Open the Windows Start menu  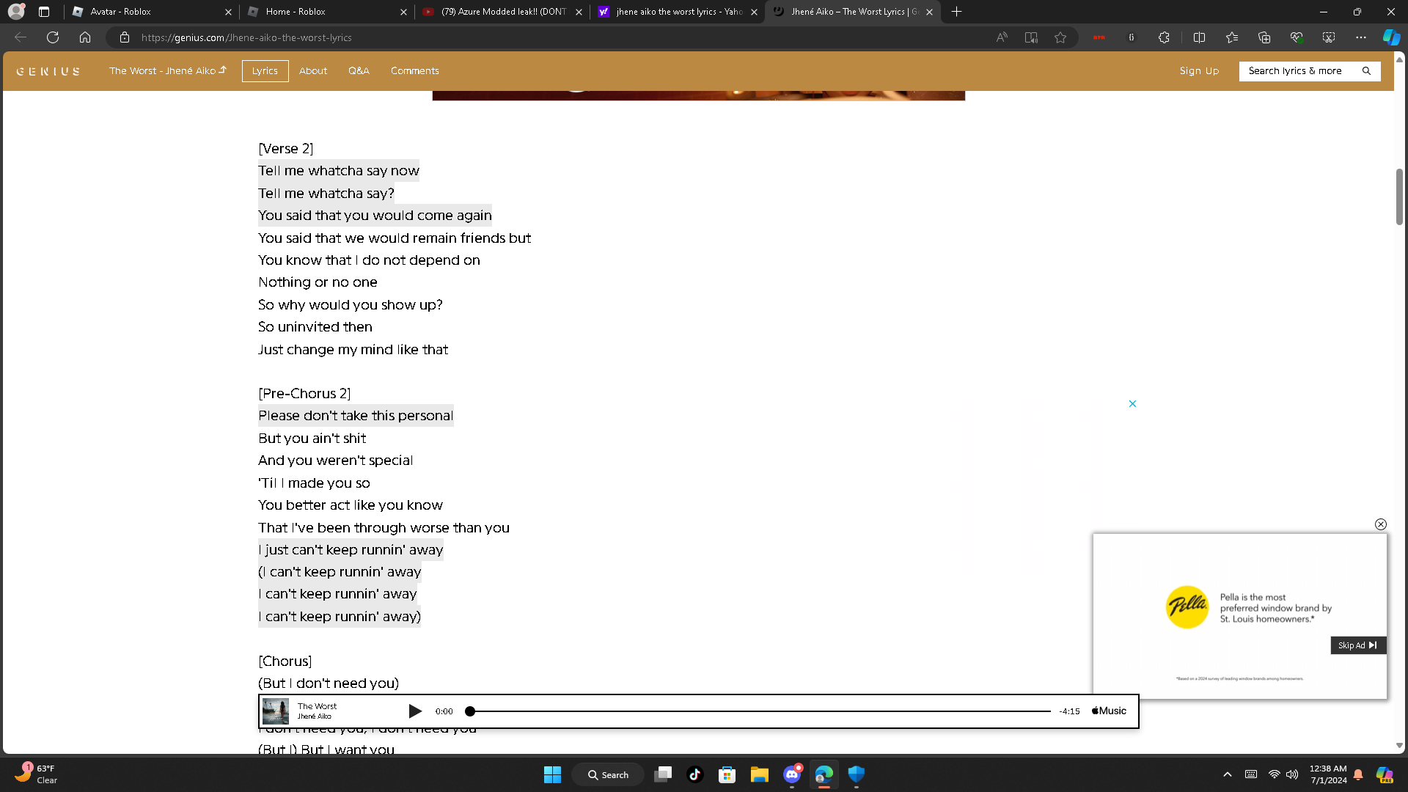(552, 774)
